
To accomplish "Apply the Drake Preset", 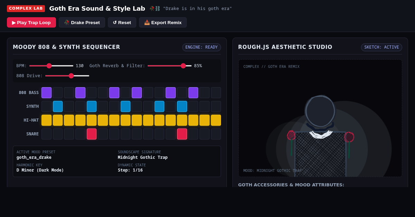I will point(82,22).
